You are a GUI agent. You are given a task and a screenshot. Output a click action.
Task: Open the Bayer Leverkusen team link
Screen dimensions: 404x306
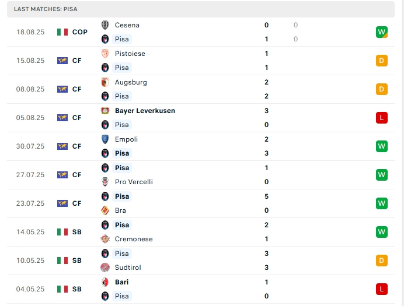(145, 111)
